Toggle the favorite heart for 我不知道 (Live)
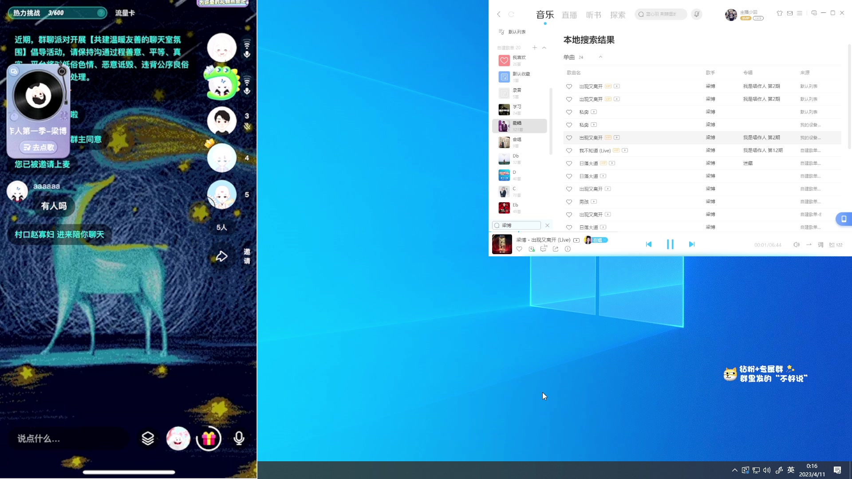The height and width of the screenshot is (479, 852). click(x=569, y=150)
